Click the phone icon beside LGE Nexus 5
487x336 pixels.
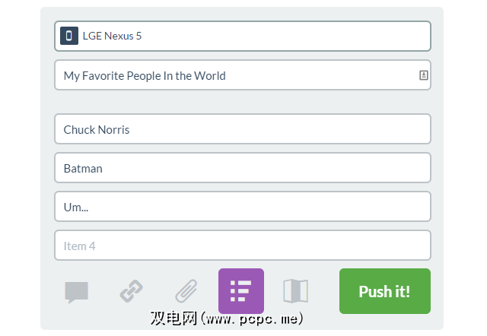coord(69,36)
